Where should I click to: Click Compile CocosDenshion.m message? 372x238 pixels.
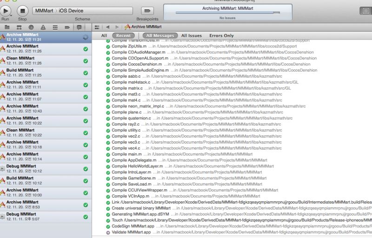point(208,64)
